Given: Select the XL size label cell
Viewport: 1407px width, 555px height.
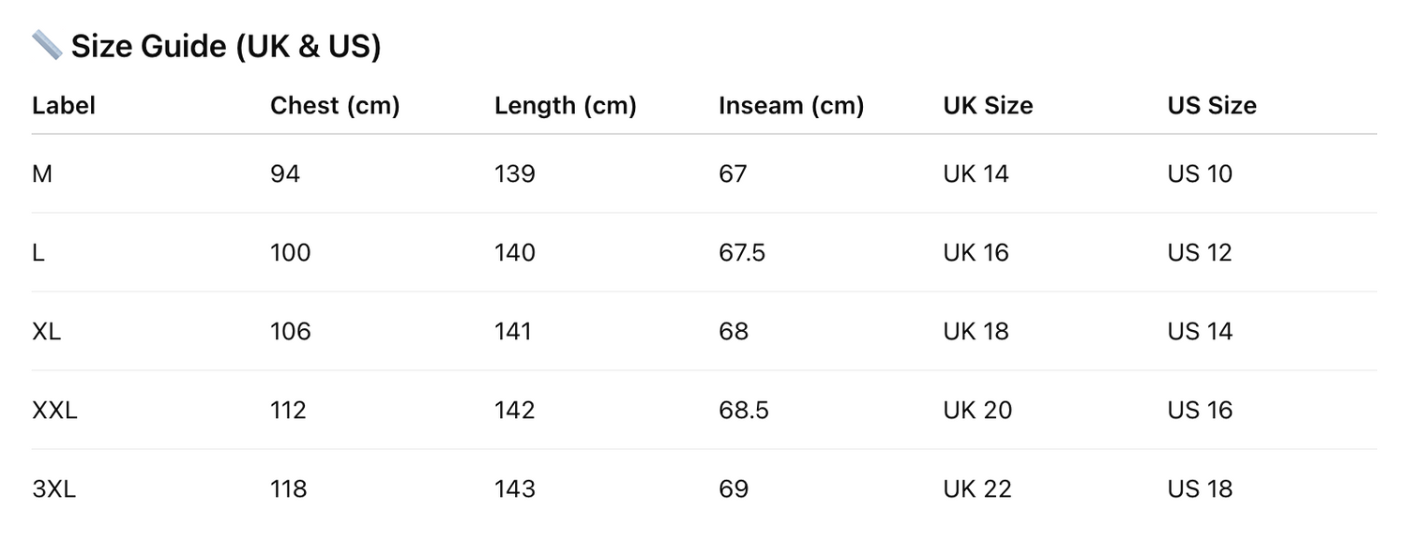Looking at the screenshot, I should 47,331.
